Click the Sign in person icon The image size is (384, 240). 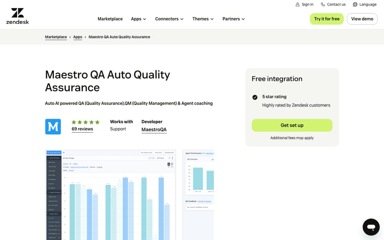pos(297,4)
